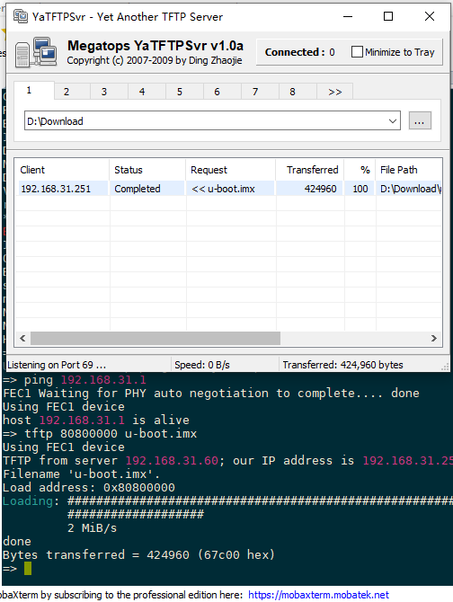This screenshot has width=453, height=602.
Task: Sort by the % column header
Action: point(360,170)
